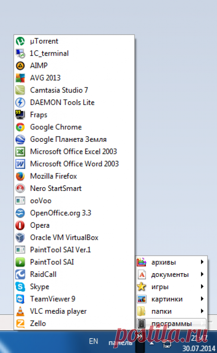
Task: Click the Fraps icon
Action: [x=20, y=115]
